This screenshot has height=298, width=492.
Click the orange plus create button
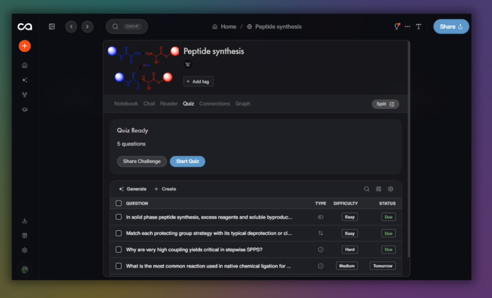tap(25, 46)
